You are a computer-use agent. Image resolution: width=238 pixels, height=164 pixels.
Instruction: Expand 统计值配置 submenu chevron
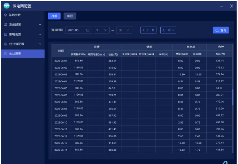pyautogui.click(x=40, y=44)
